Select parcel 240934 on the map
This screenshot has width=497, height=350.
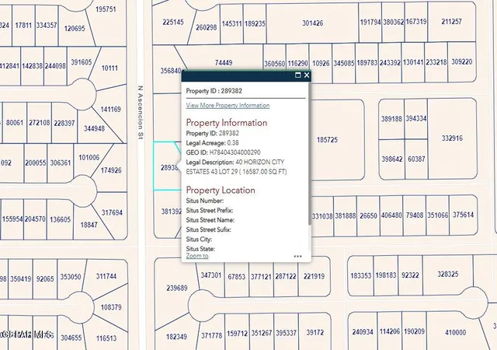[x=363, y=332]
